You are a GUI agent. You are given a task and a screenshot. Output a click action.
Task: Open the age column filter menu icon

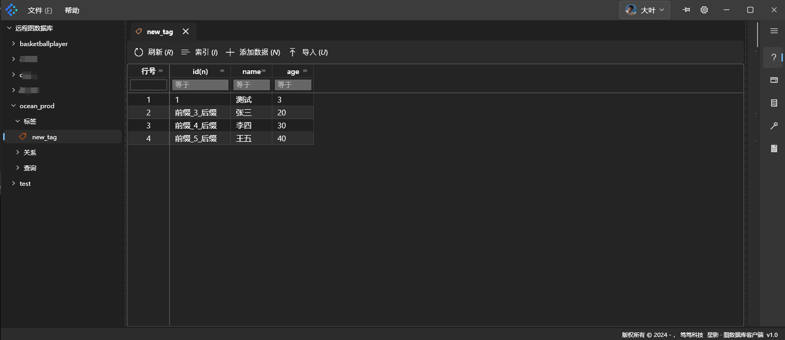[x=305, y=71]
